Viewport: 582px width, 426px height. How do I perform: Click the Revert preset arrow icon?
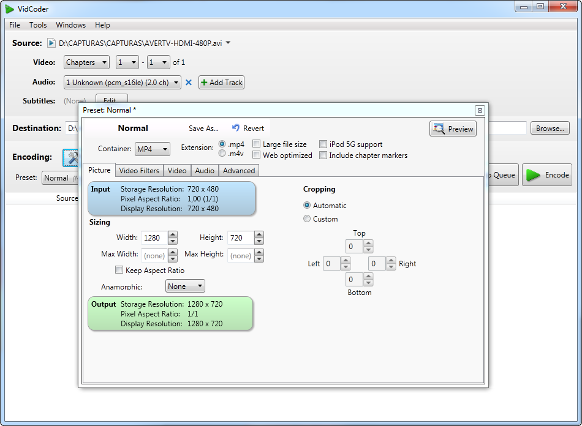coord(236,128)
